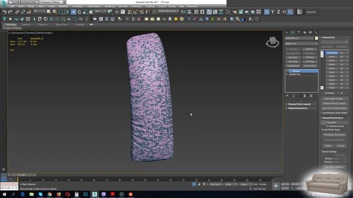353x198 pixels.
Task: Click the Remove Modifier trash icon
Action: pyautogui.click(x=305, y=96)
